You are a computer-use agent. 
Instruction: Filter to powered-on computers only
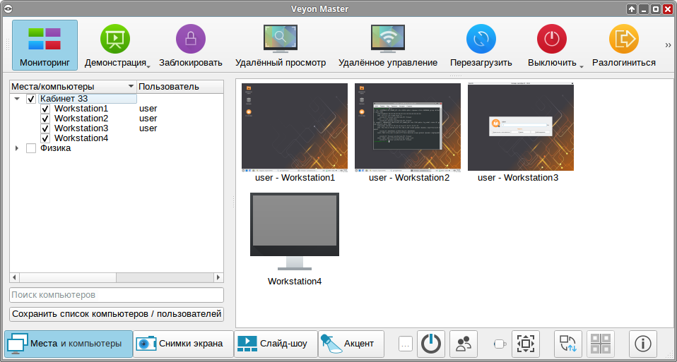tap(431, 344)
